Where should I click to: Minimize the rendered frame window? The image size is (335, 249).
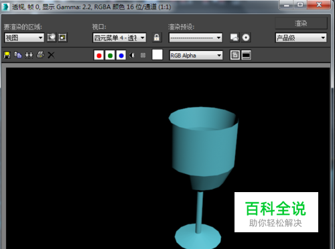[287, 5]
